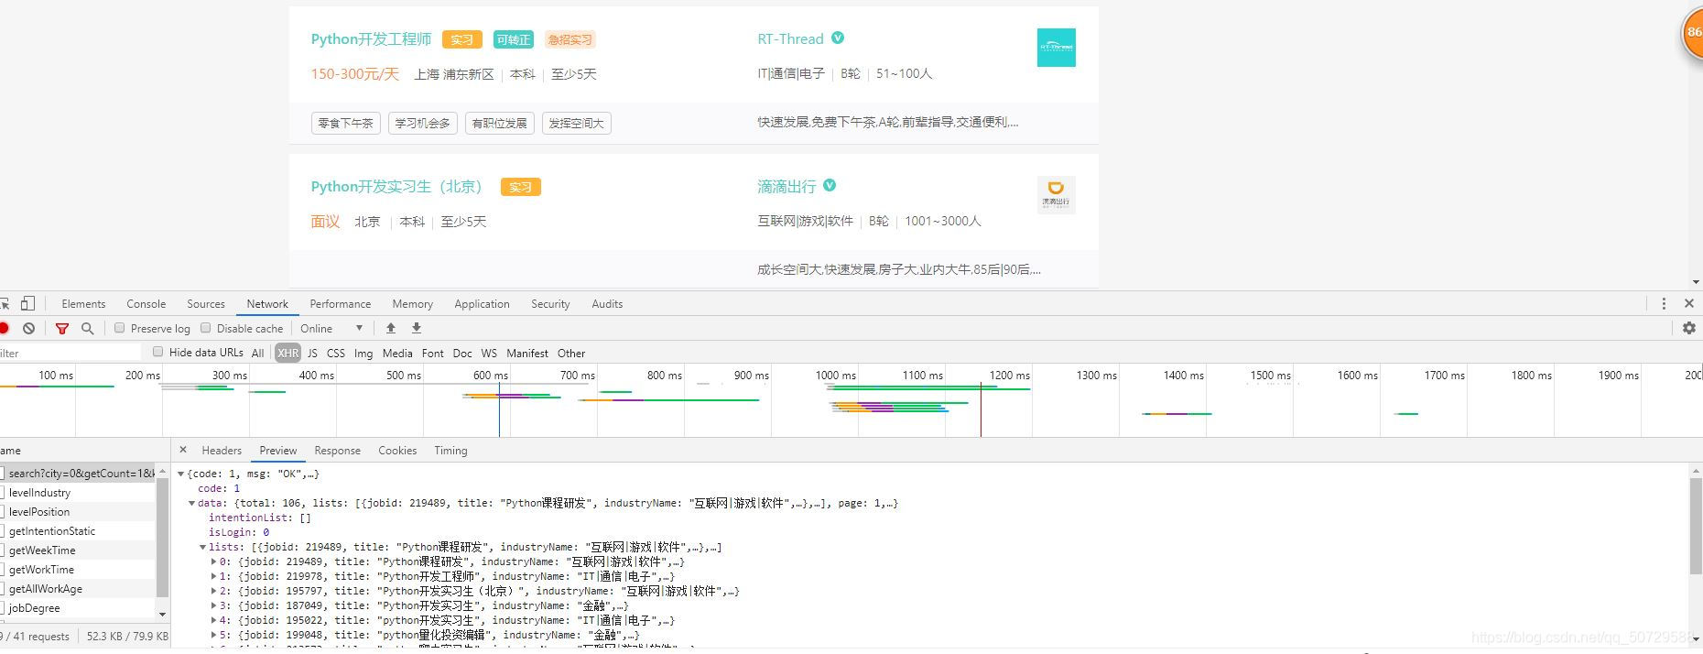The width and height of the screenshot is (1703, 654).
Task: Switch to the Console tab
Action: click(x=146, y=304)
